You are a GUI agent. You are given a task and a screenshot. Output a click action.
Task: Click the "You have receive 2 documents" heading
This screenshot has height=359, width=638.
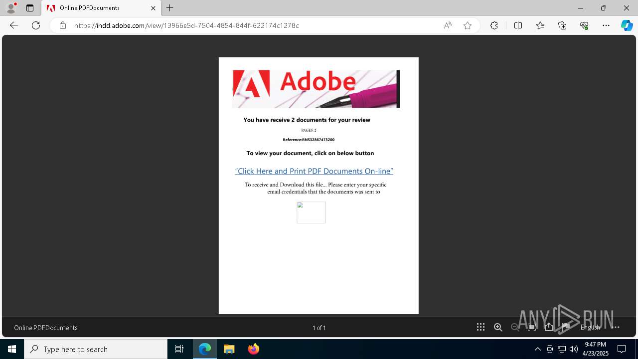(307, 120)
